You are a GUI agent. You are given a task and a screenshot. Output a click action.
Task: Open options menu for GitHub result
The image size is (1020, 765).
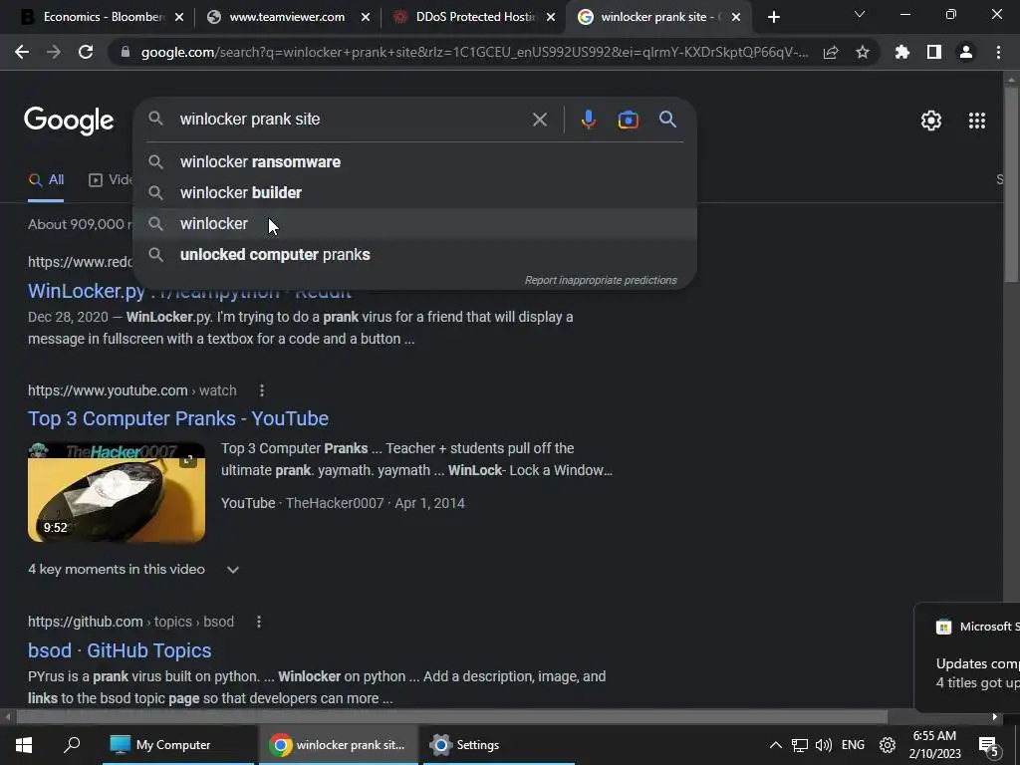click(259, 622)
